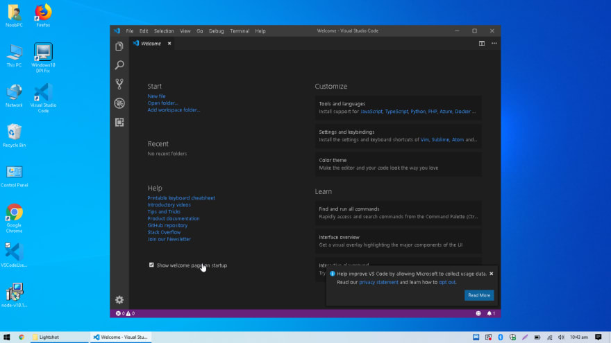
Task: Open Find and run all commands card
Action: [399, 213]
